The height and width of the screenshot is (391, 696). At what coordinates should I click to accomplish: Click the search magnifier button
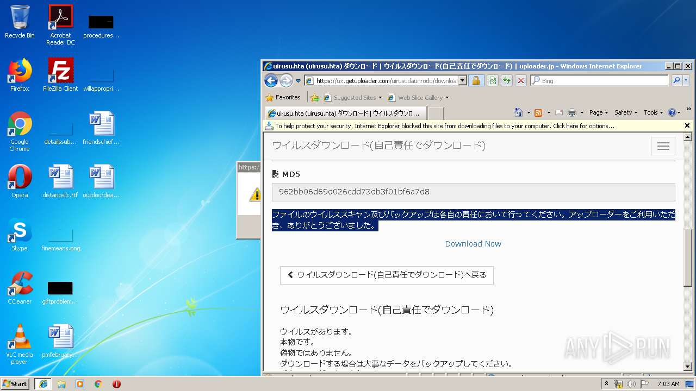676,80
